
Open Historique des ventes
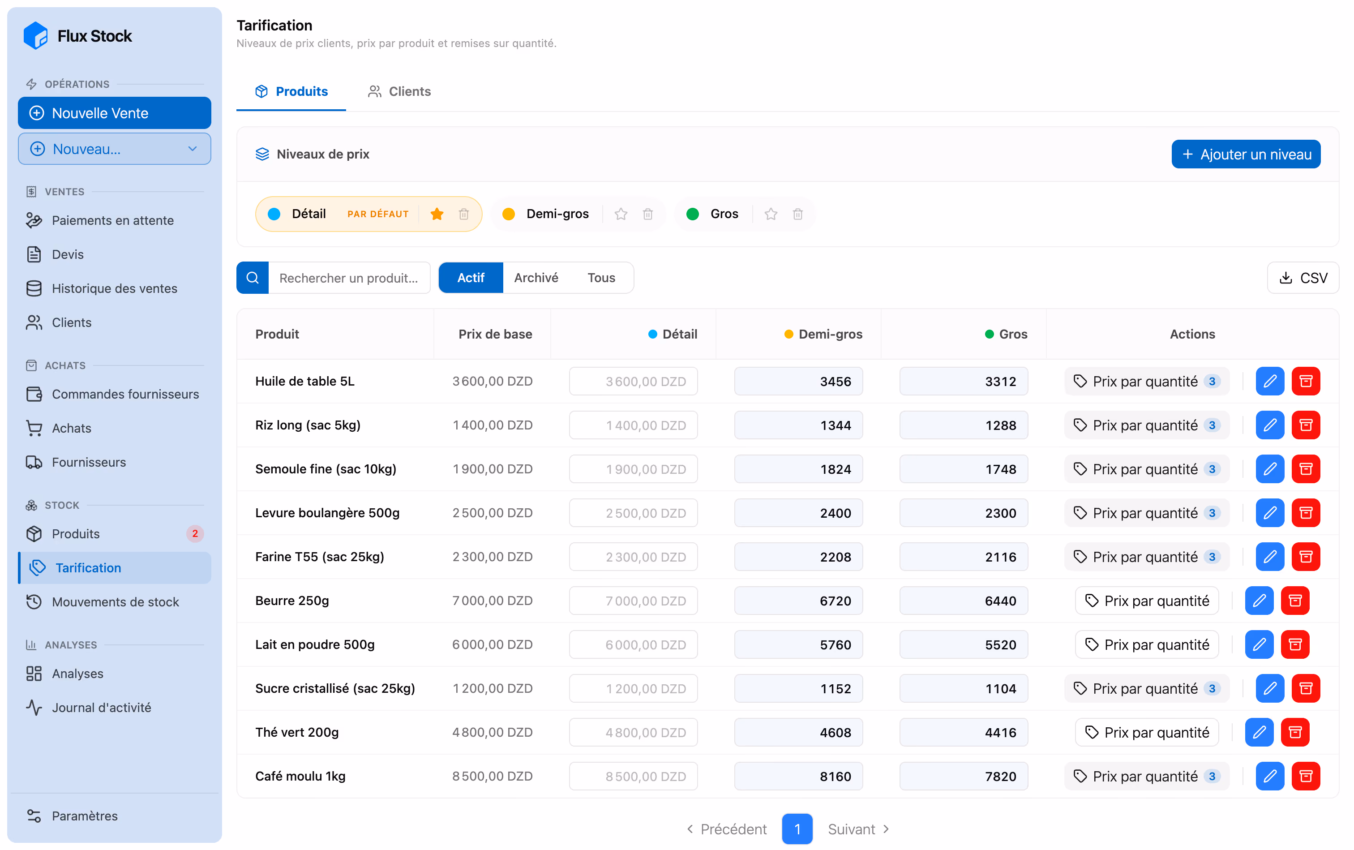coord(114,288)
